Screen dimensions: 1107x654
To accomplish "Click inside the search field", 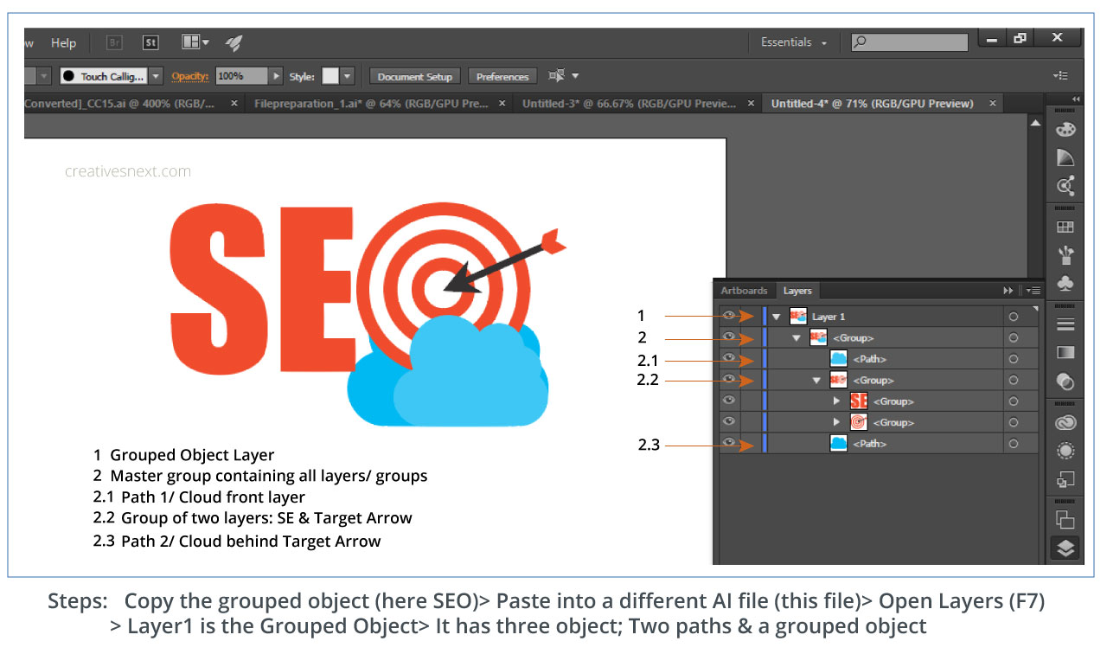I will click(x=908, y=42).
